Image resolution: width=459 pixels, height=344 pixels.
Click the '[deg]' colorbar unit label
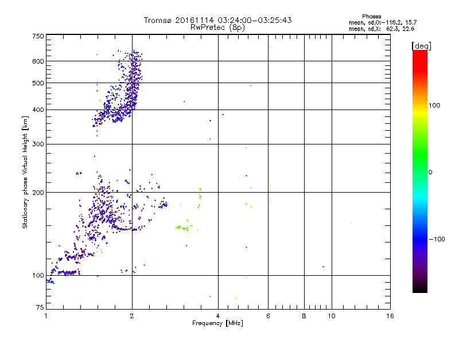click(421, 46)
